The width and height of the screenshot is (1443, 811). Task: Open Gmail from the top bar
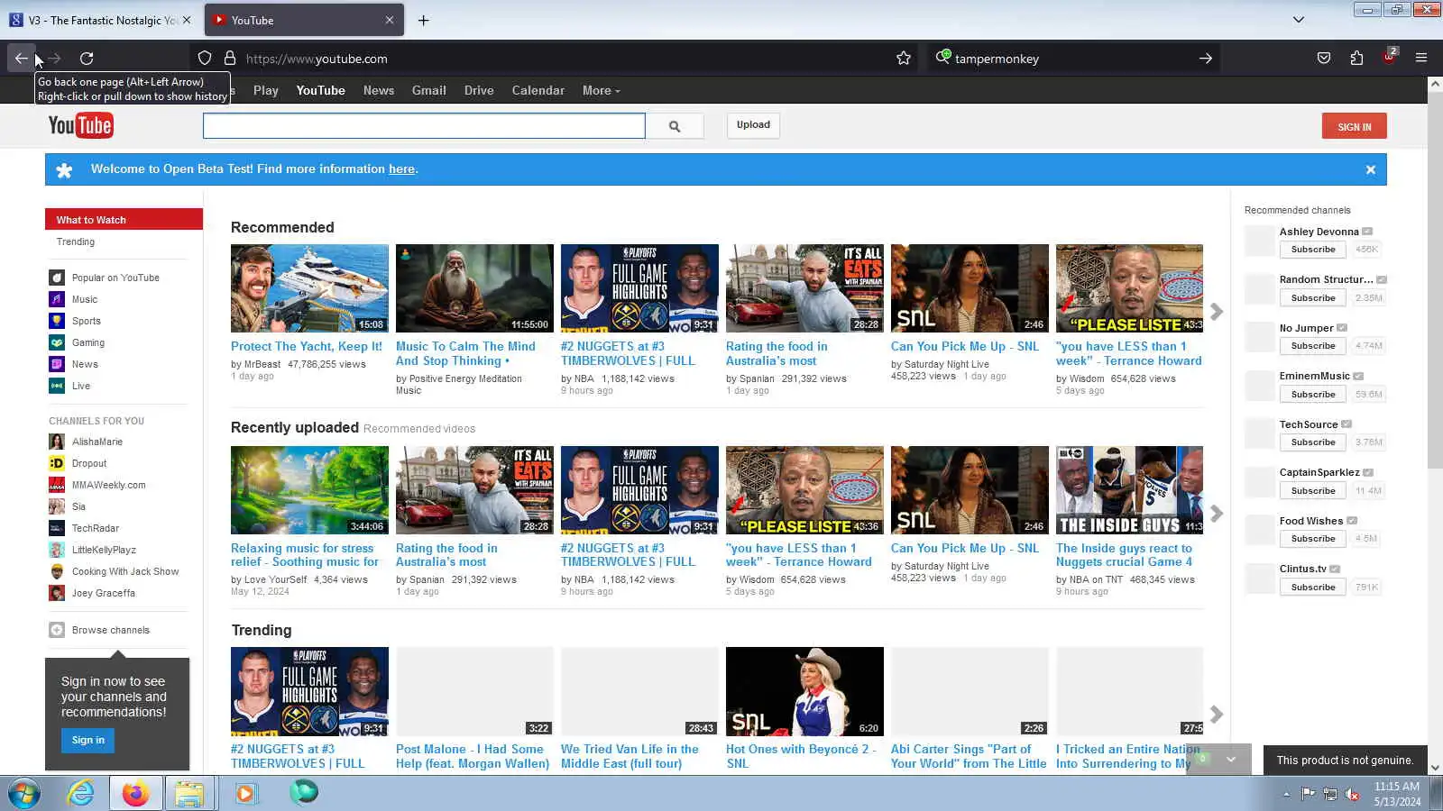pos(429,90)
